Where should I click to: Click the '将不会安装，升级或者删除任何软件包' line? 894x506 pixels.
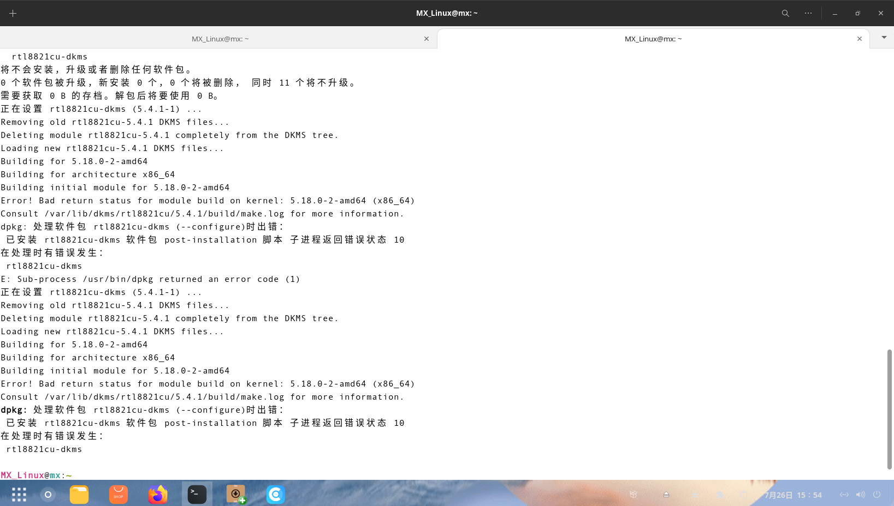click(97, 70)
